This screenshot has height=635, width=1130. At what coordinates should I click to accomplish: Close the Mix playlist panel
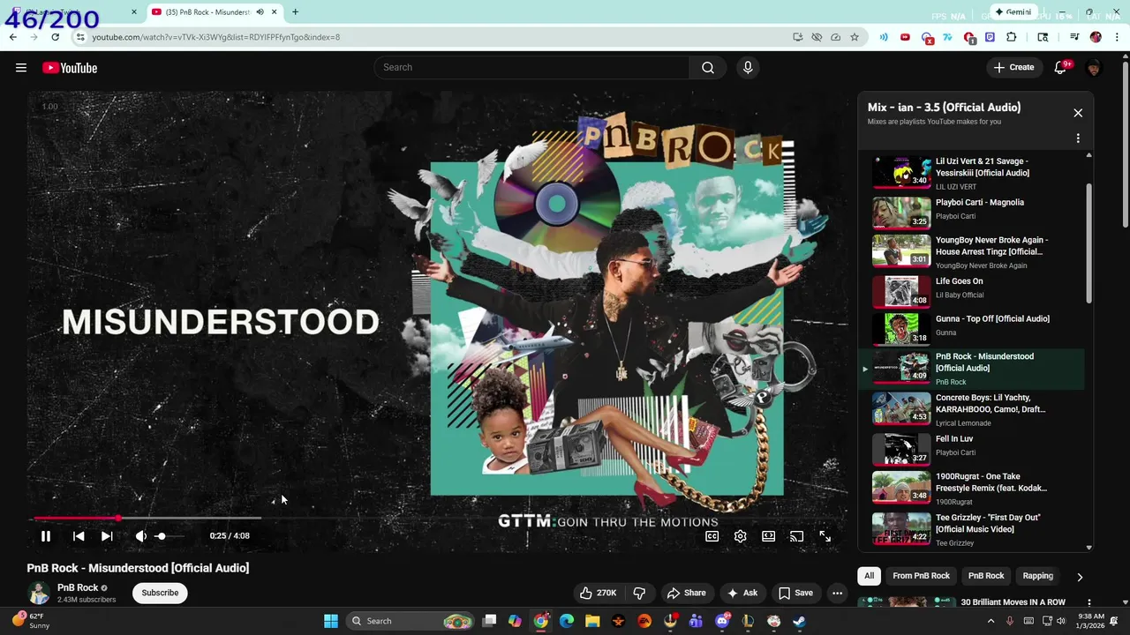(1078, 113)
